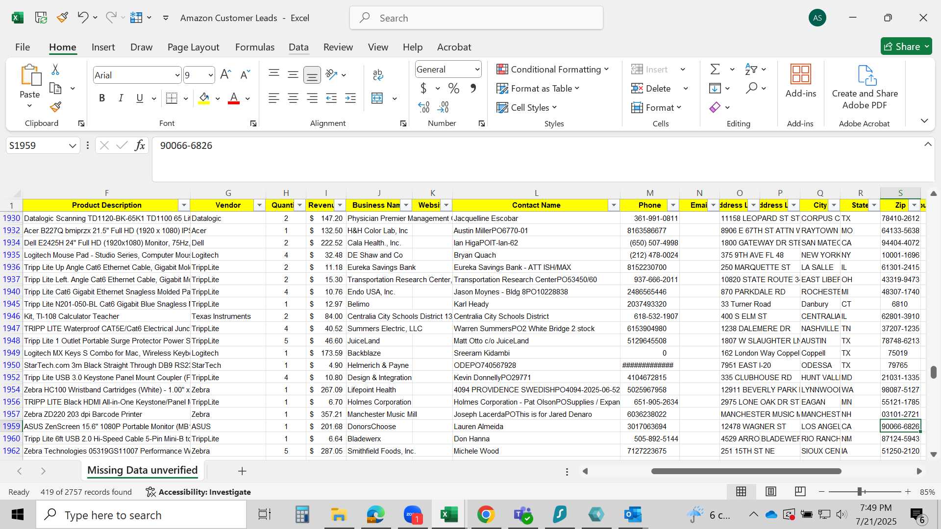Expand Conditional Formatting menu
This screenshot has height=529, width=941.
(x=553, y=69)
